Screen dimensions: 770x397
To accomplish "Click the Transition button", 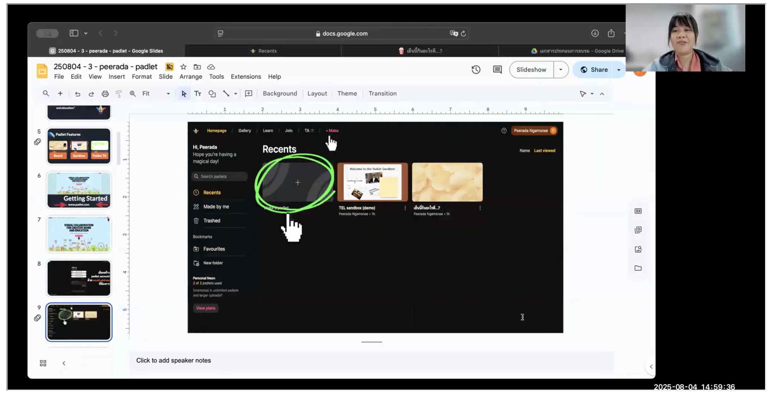I will (x=383, y=93).
